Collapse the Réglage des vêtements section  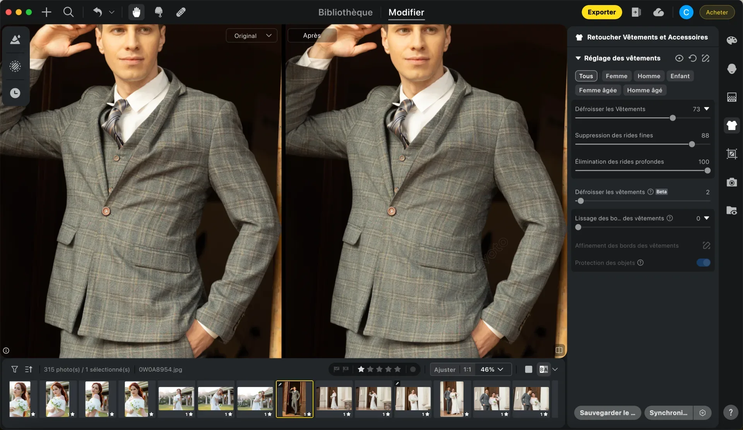(x=578, y=58)
